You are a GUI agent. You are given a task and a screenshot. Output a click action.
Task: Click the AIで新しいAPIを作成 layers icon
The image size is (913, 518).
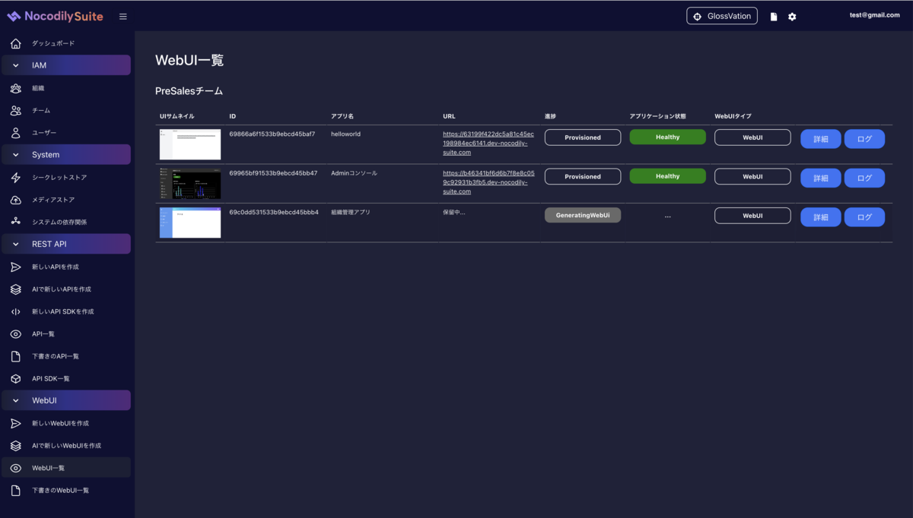(16, 289)
